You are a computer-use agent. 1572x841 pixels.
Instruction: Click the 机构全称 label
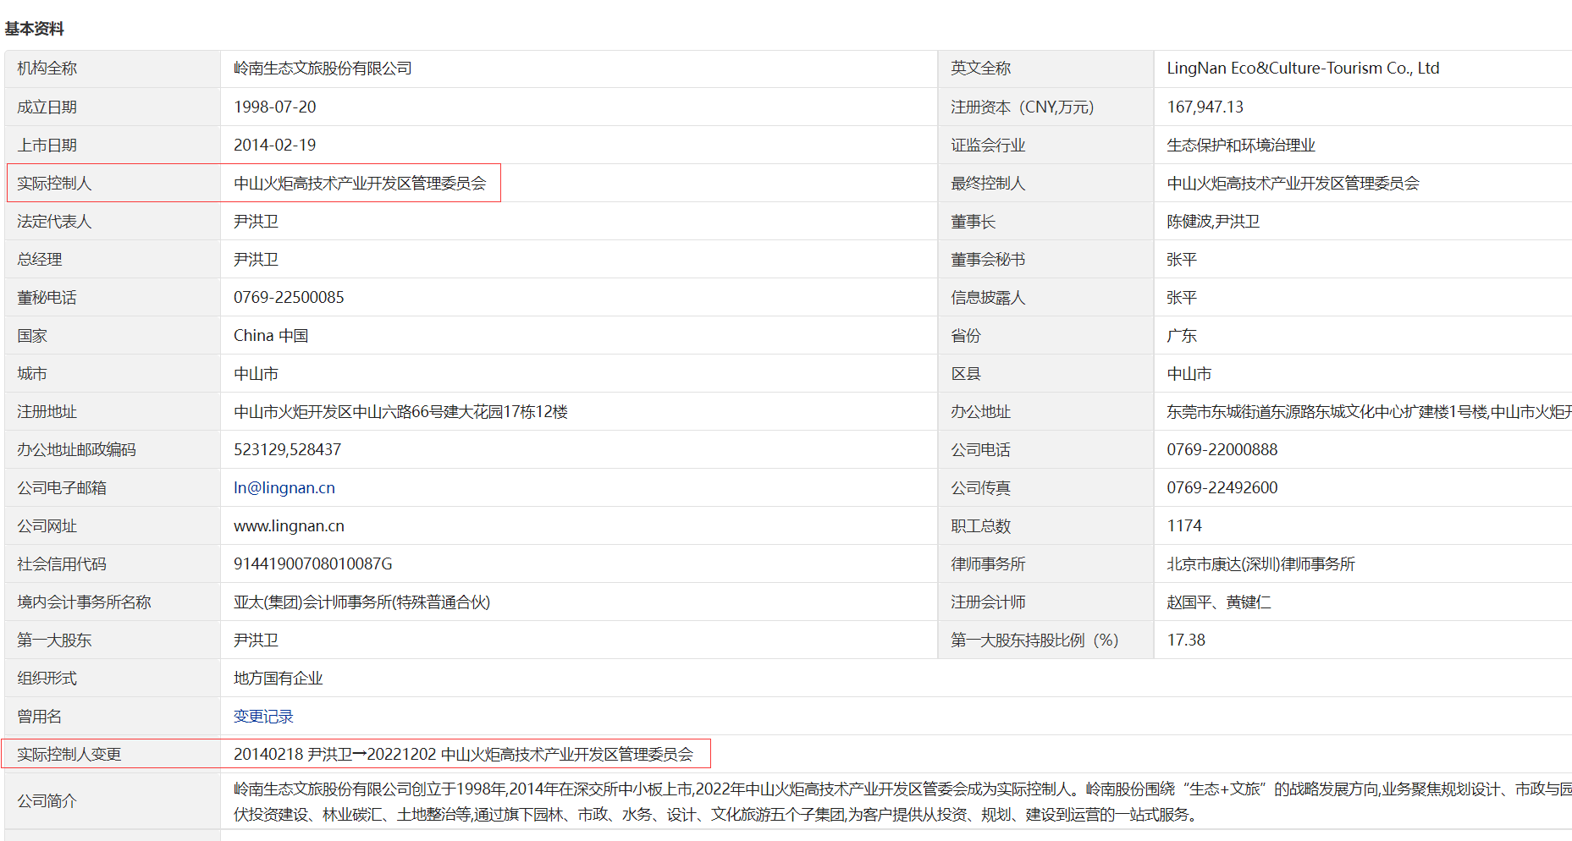pos(47,69)
